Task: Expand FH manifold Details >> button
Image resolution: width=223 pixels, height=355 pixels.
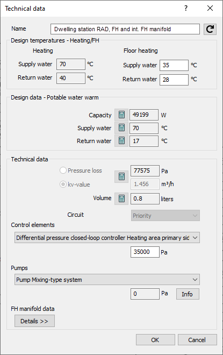Action: pyautogui.click(x=34, y=321)
